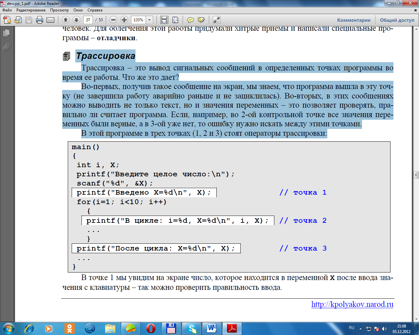
Task: Click the page number field showing 27
Action: click(x=88, y=20)
